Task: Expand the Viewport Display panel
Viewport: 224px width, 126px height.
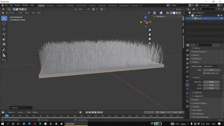Action: tap(199, 103)
